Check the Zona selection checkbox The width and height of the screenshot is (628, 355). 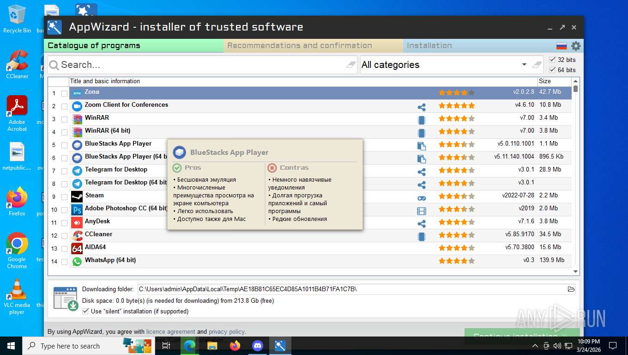[x=64, y=93]
